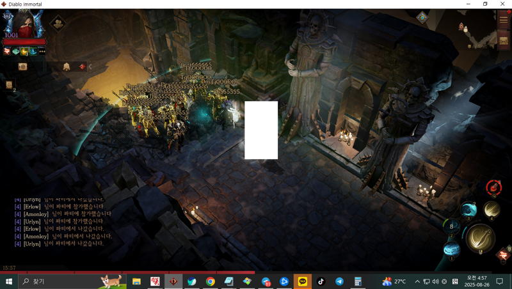
Task: Open the volume speaker tray icon
Action: (x=435, y=281)
